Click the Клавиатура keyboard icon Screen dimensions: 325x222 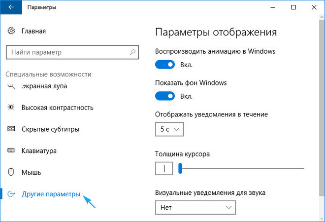tap(11, 151)
